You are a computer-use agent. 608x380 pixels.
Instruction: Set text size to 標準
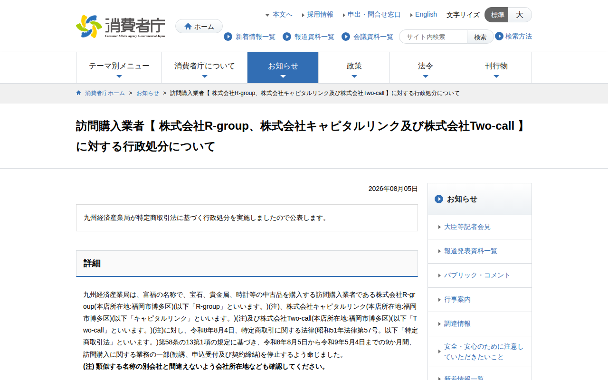pyautogui.click(x=497, y=15)
